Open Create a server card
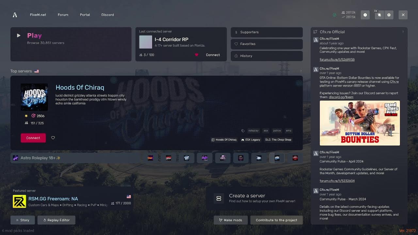 tap(254, 198)
